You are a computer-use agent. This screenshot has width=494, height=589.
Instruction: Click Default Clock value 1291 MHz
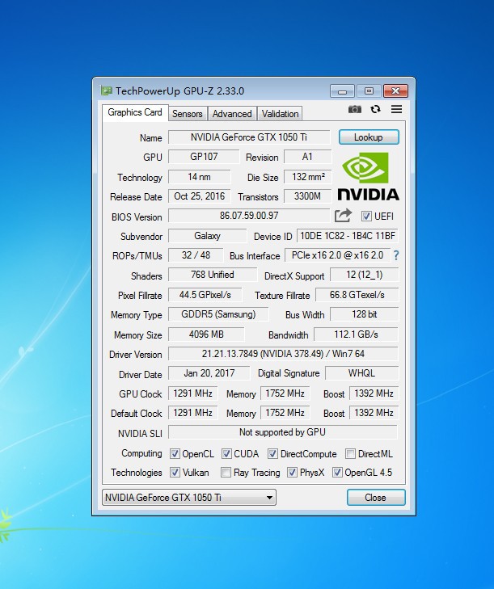[193, 413]
